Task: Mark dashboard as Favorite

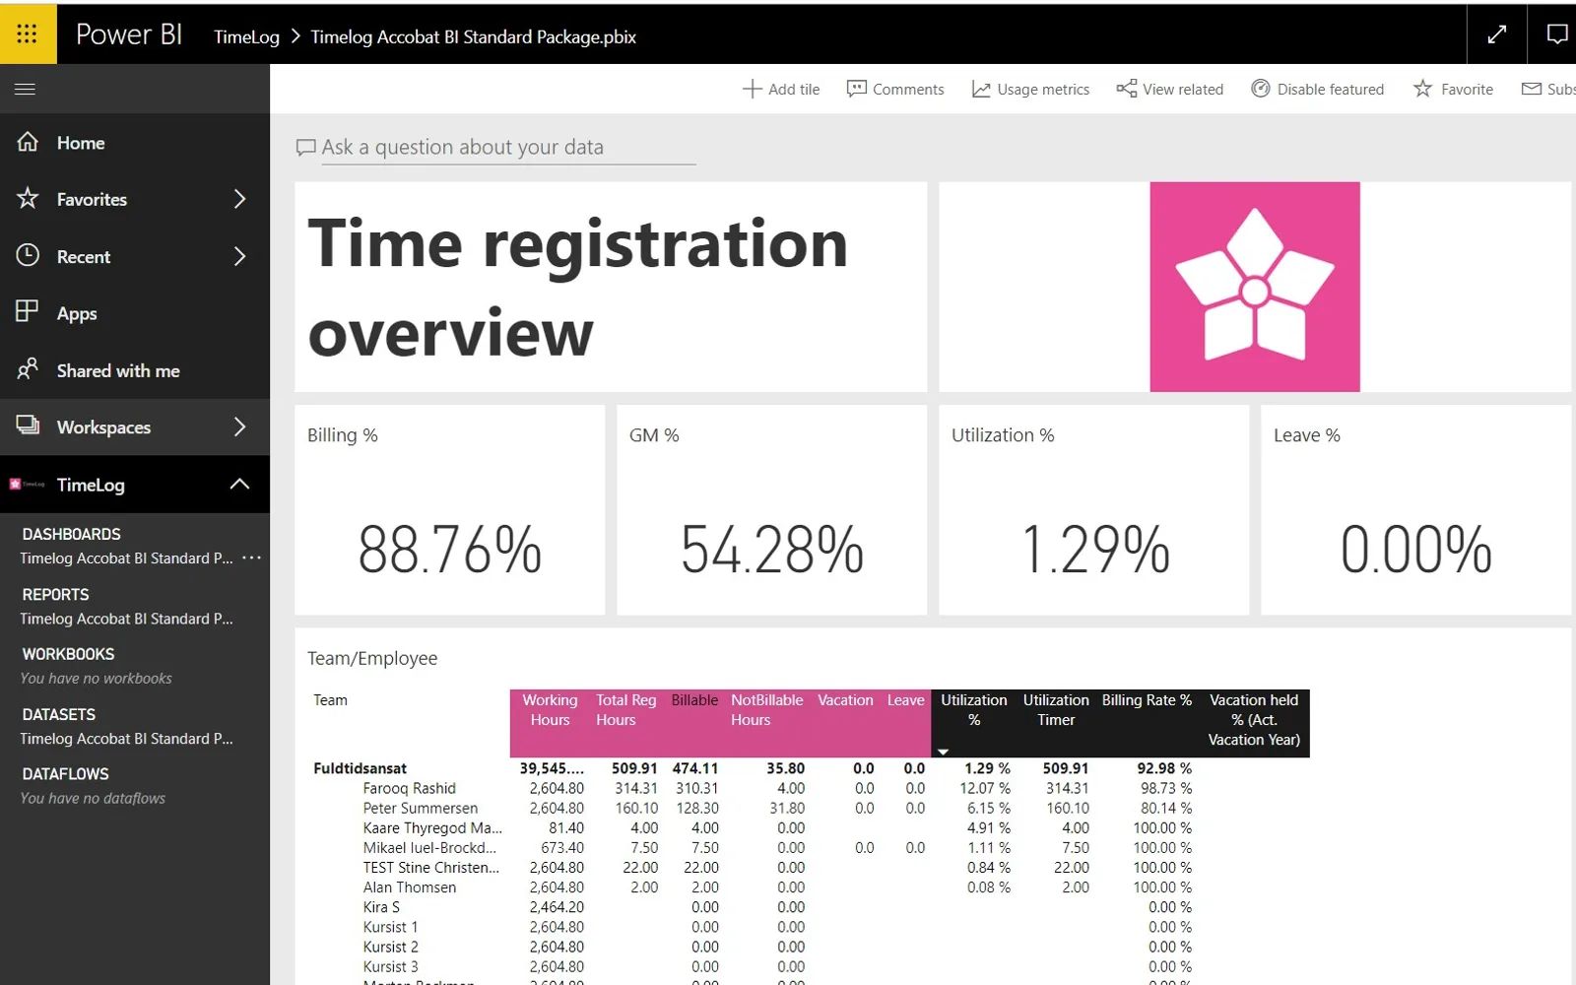Action: pos(1453,89)
